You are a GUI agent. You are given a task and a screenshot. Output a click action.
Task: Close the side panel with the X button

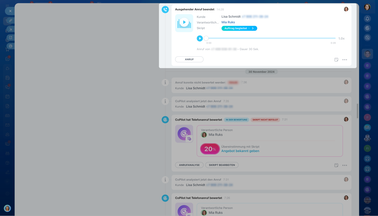coord(10,11)
